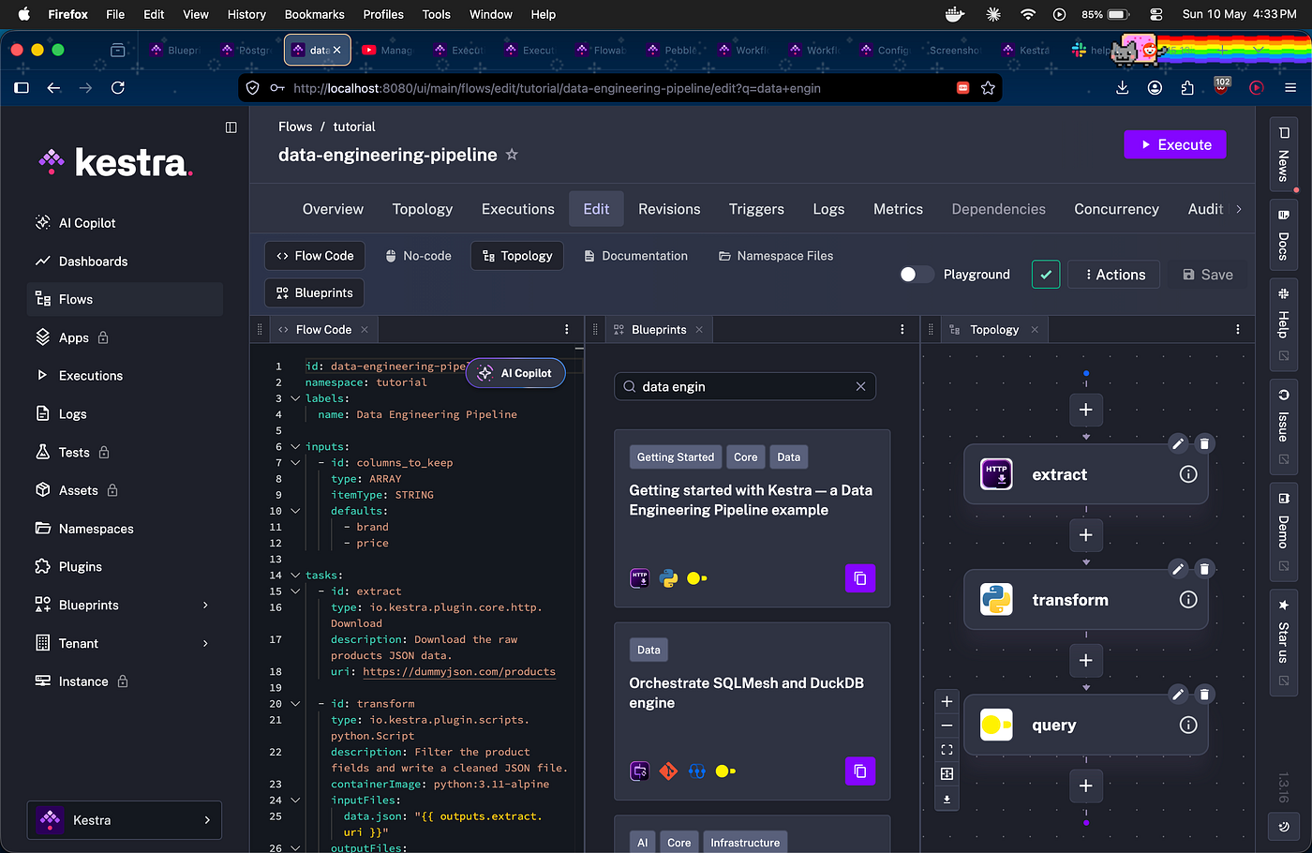Toggle the Documentation panel button
Viewport: 1312px width, 853px height.
click(x=636, y=256)
